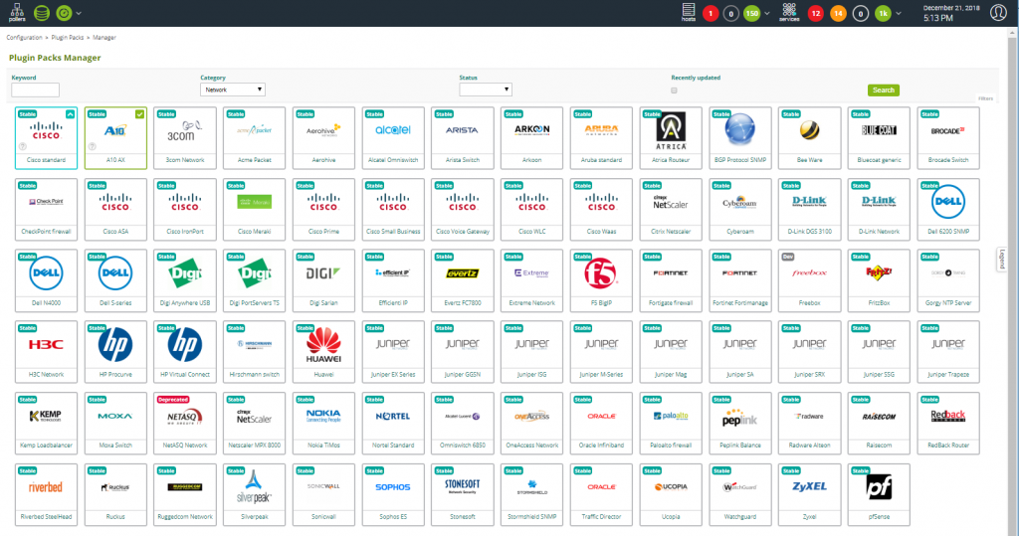Viewport: 1019px width, 536px height.
Task: Expand the services status chevron
Action: point(899,13)
